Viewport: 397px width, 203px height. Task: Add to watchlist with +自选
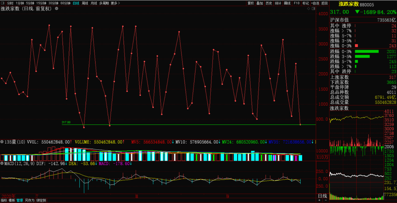tap(315, 3)
